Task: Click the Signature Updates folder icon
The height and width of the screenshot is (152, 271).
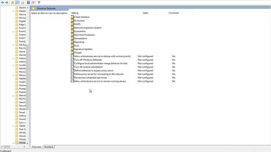Action: click(72, 49)
